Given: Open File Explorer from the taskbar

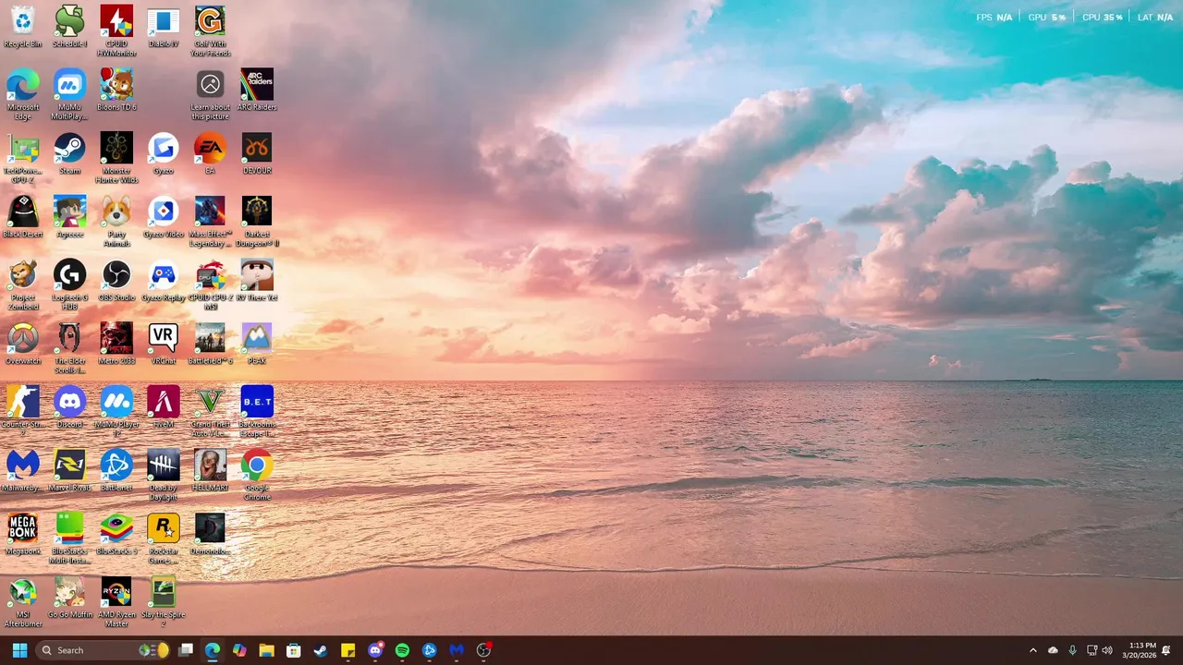Looking at the screenshot, I should [x=266, y=650].
